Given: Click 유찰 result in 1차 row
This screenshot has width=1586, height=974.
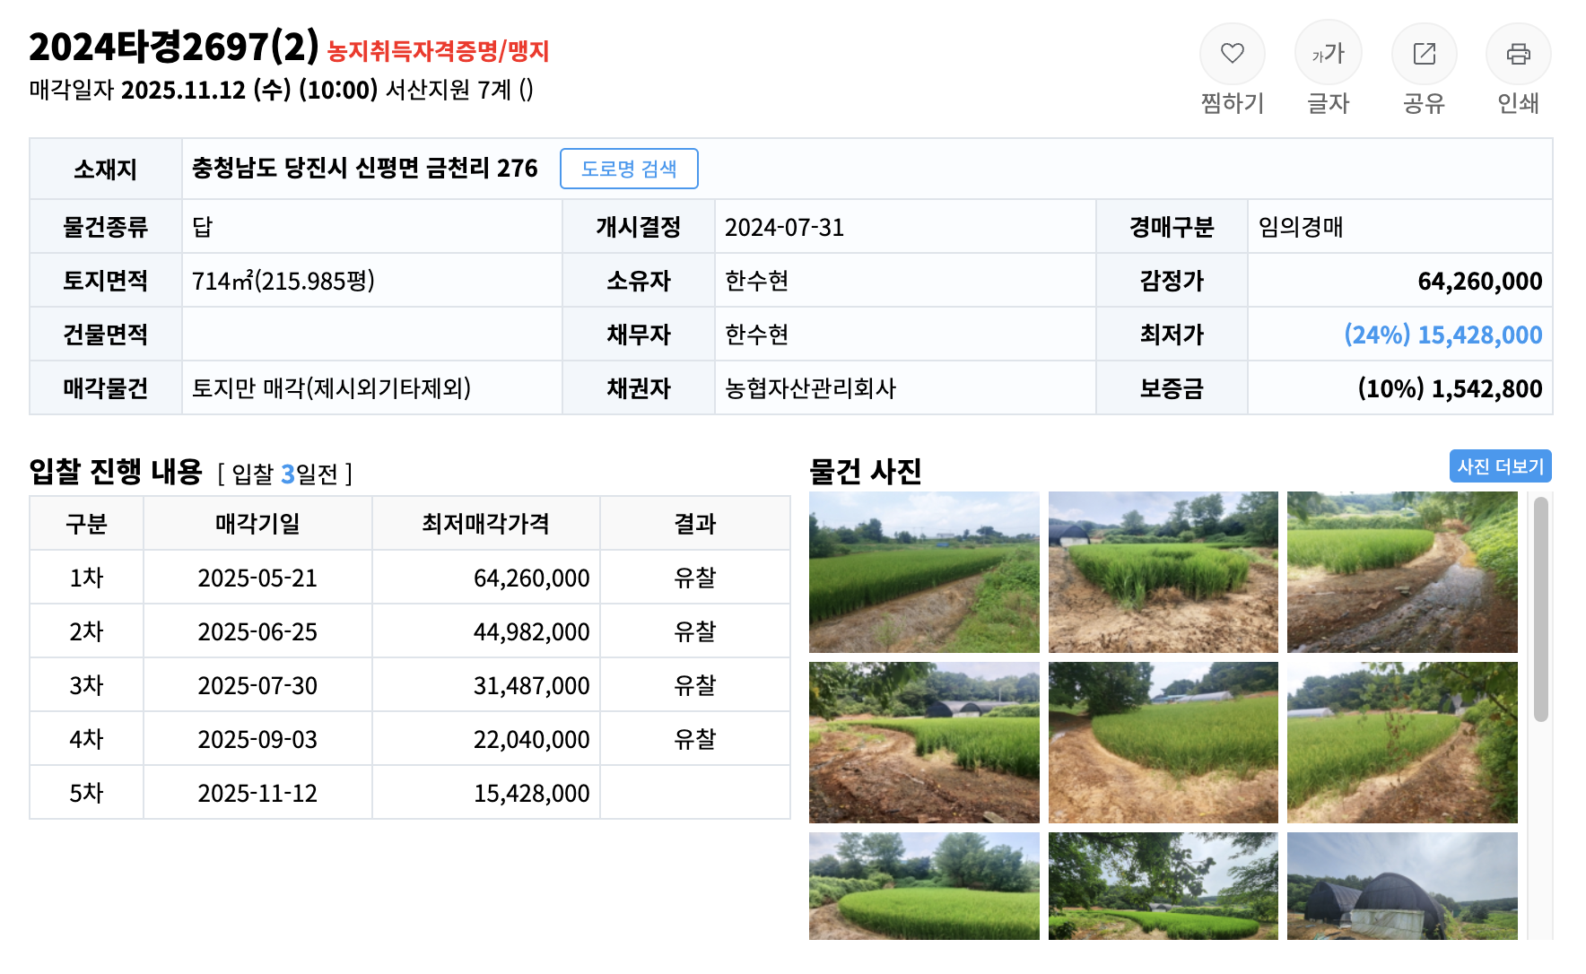Looking at the screenshot, I should pos(695,578).
